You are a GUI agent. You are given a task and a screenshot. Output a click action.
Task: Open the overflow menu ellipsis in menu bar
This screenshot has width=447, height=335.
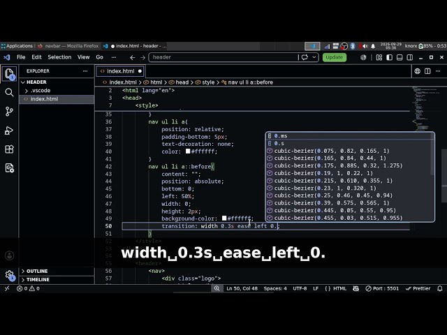pyautogui.click(x=114, y=57)
